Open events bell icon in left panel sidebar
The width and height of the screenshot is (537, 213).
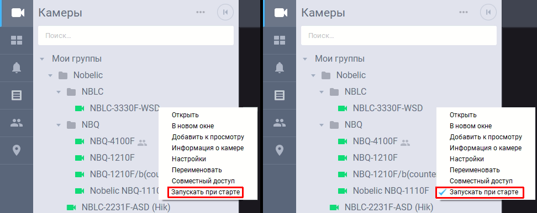click(x=17, y=68)
